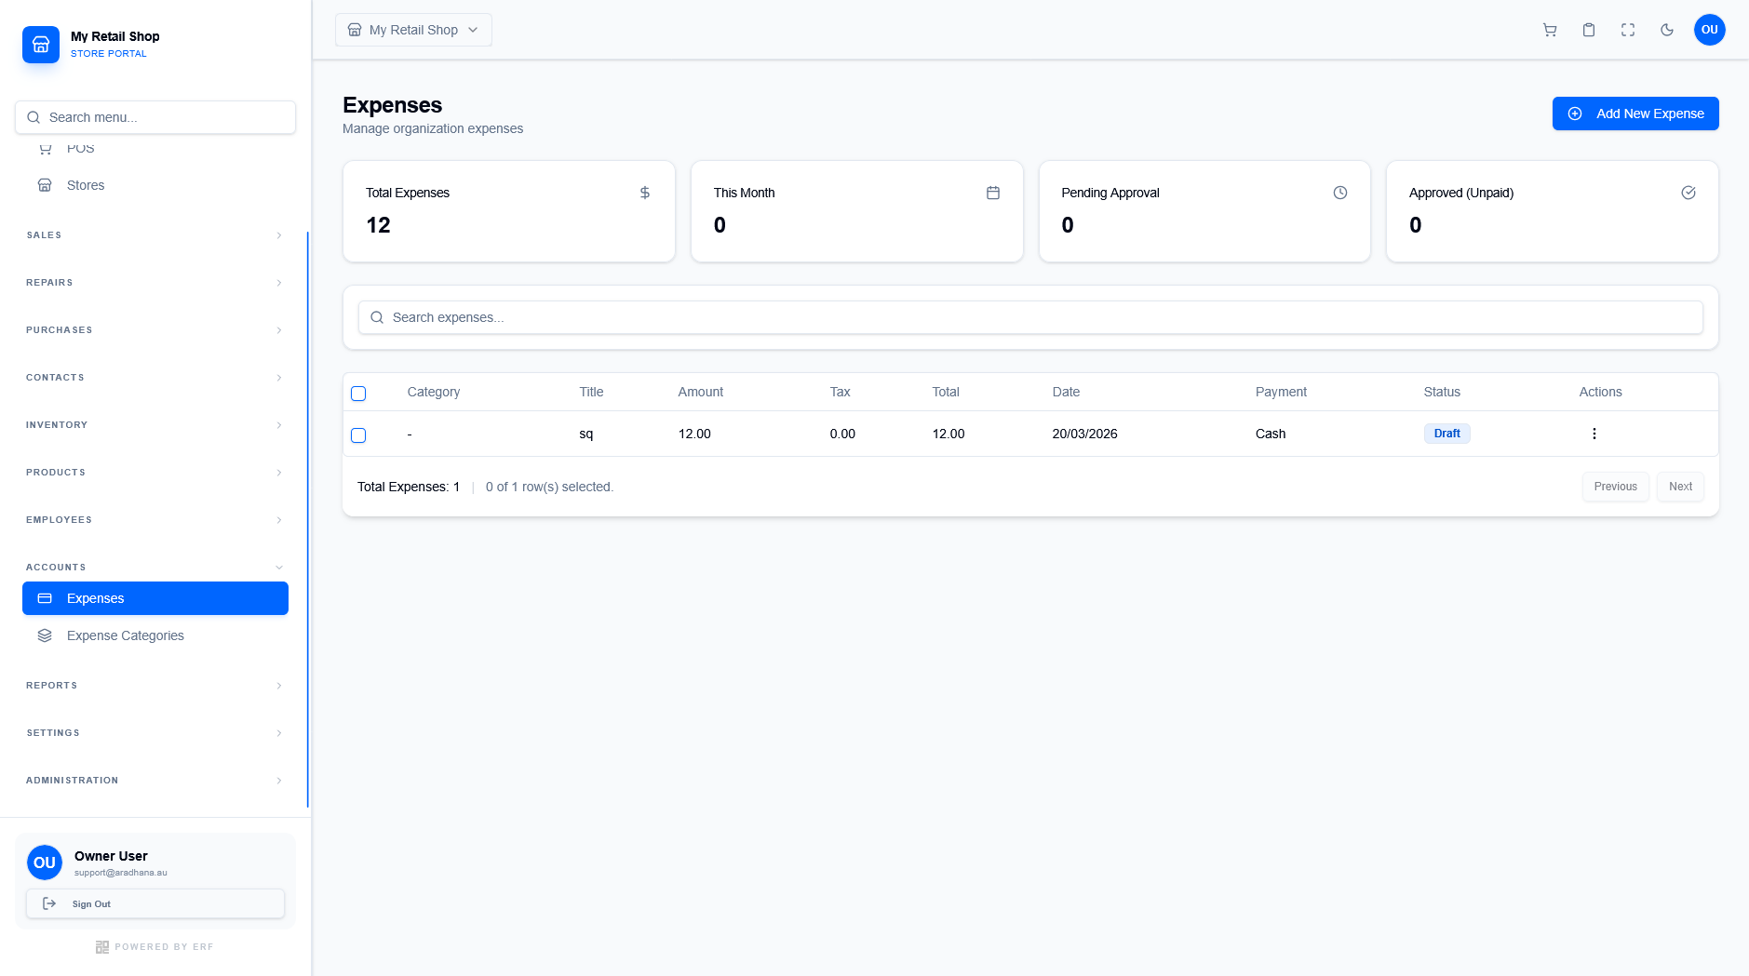Navigate to Expense Categories
The width and height of the screenshot is (1749, 976).
pyautogui.click(x=125, y=635)
